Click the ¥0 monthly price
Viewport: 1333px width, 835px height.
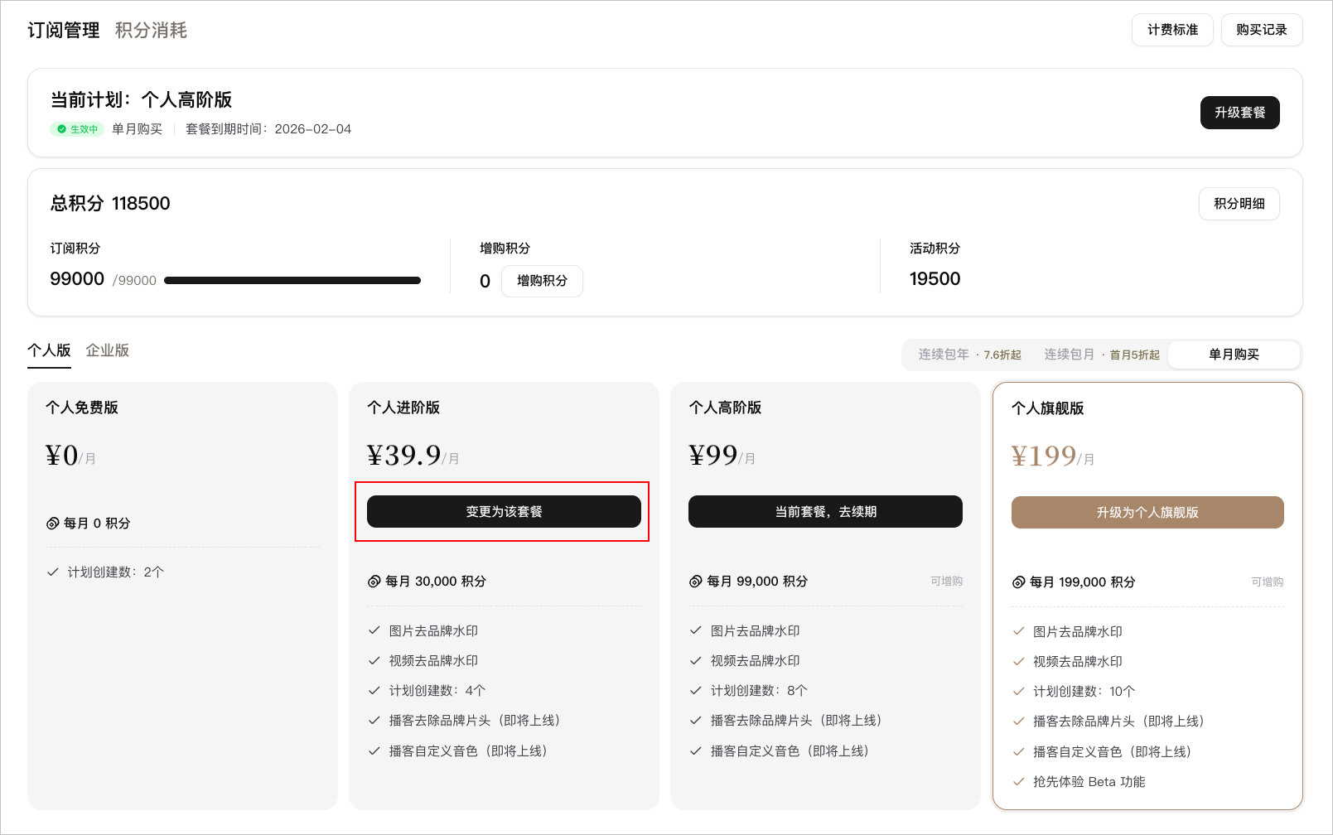tap(70, 456)
